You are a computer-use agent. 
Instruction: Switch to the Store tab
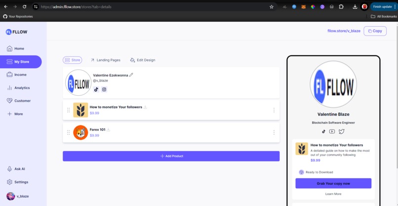pyautogui.click(x=72, y=60)
